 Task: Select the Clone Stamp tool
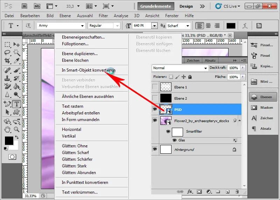coord(7,78)
